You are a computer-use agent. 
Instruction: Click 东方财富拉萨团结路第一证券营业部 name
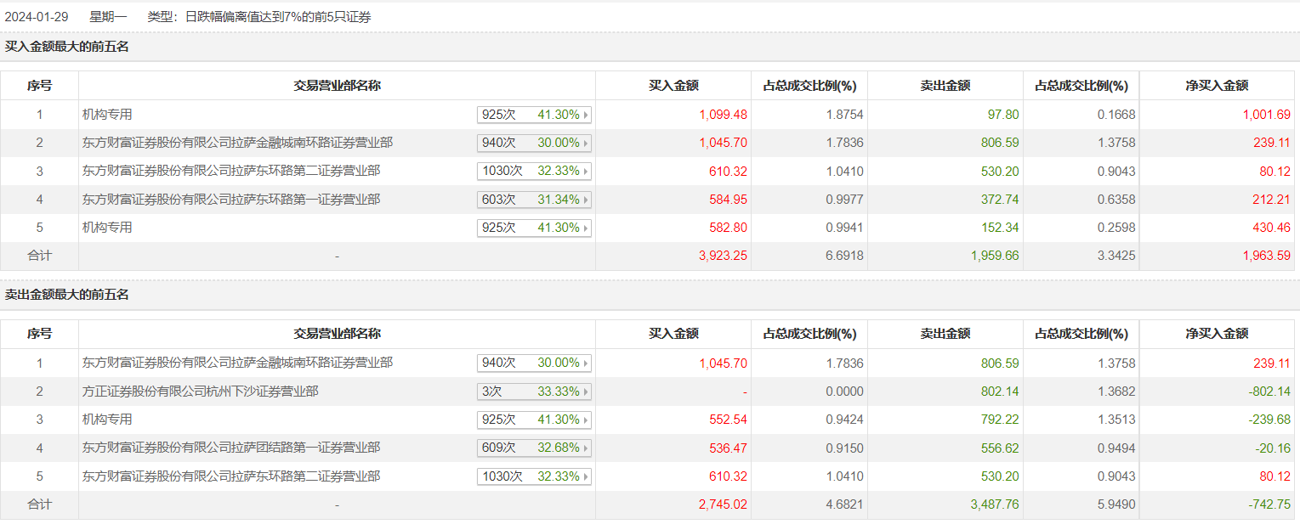pos(231,448)
